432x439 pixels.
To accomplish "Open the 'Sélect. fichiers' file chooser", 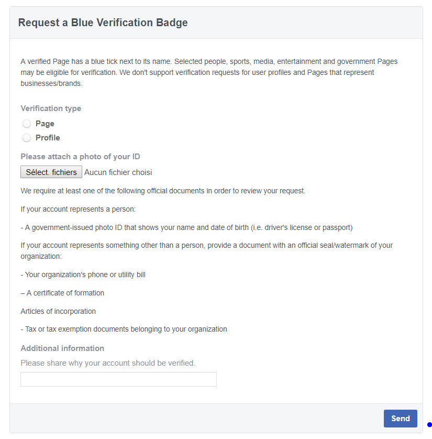I will click(51, 172).
